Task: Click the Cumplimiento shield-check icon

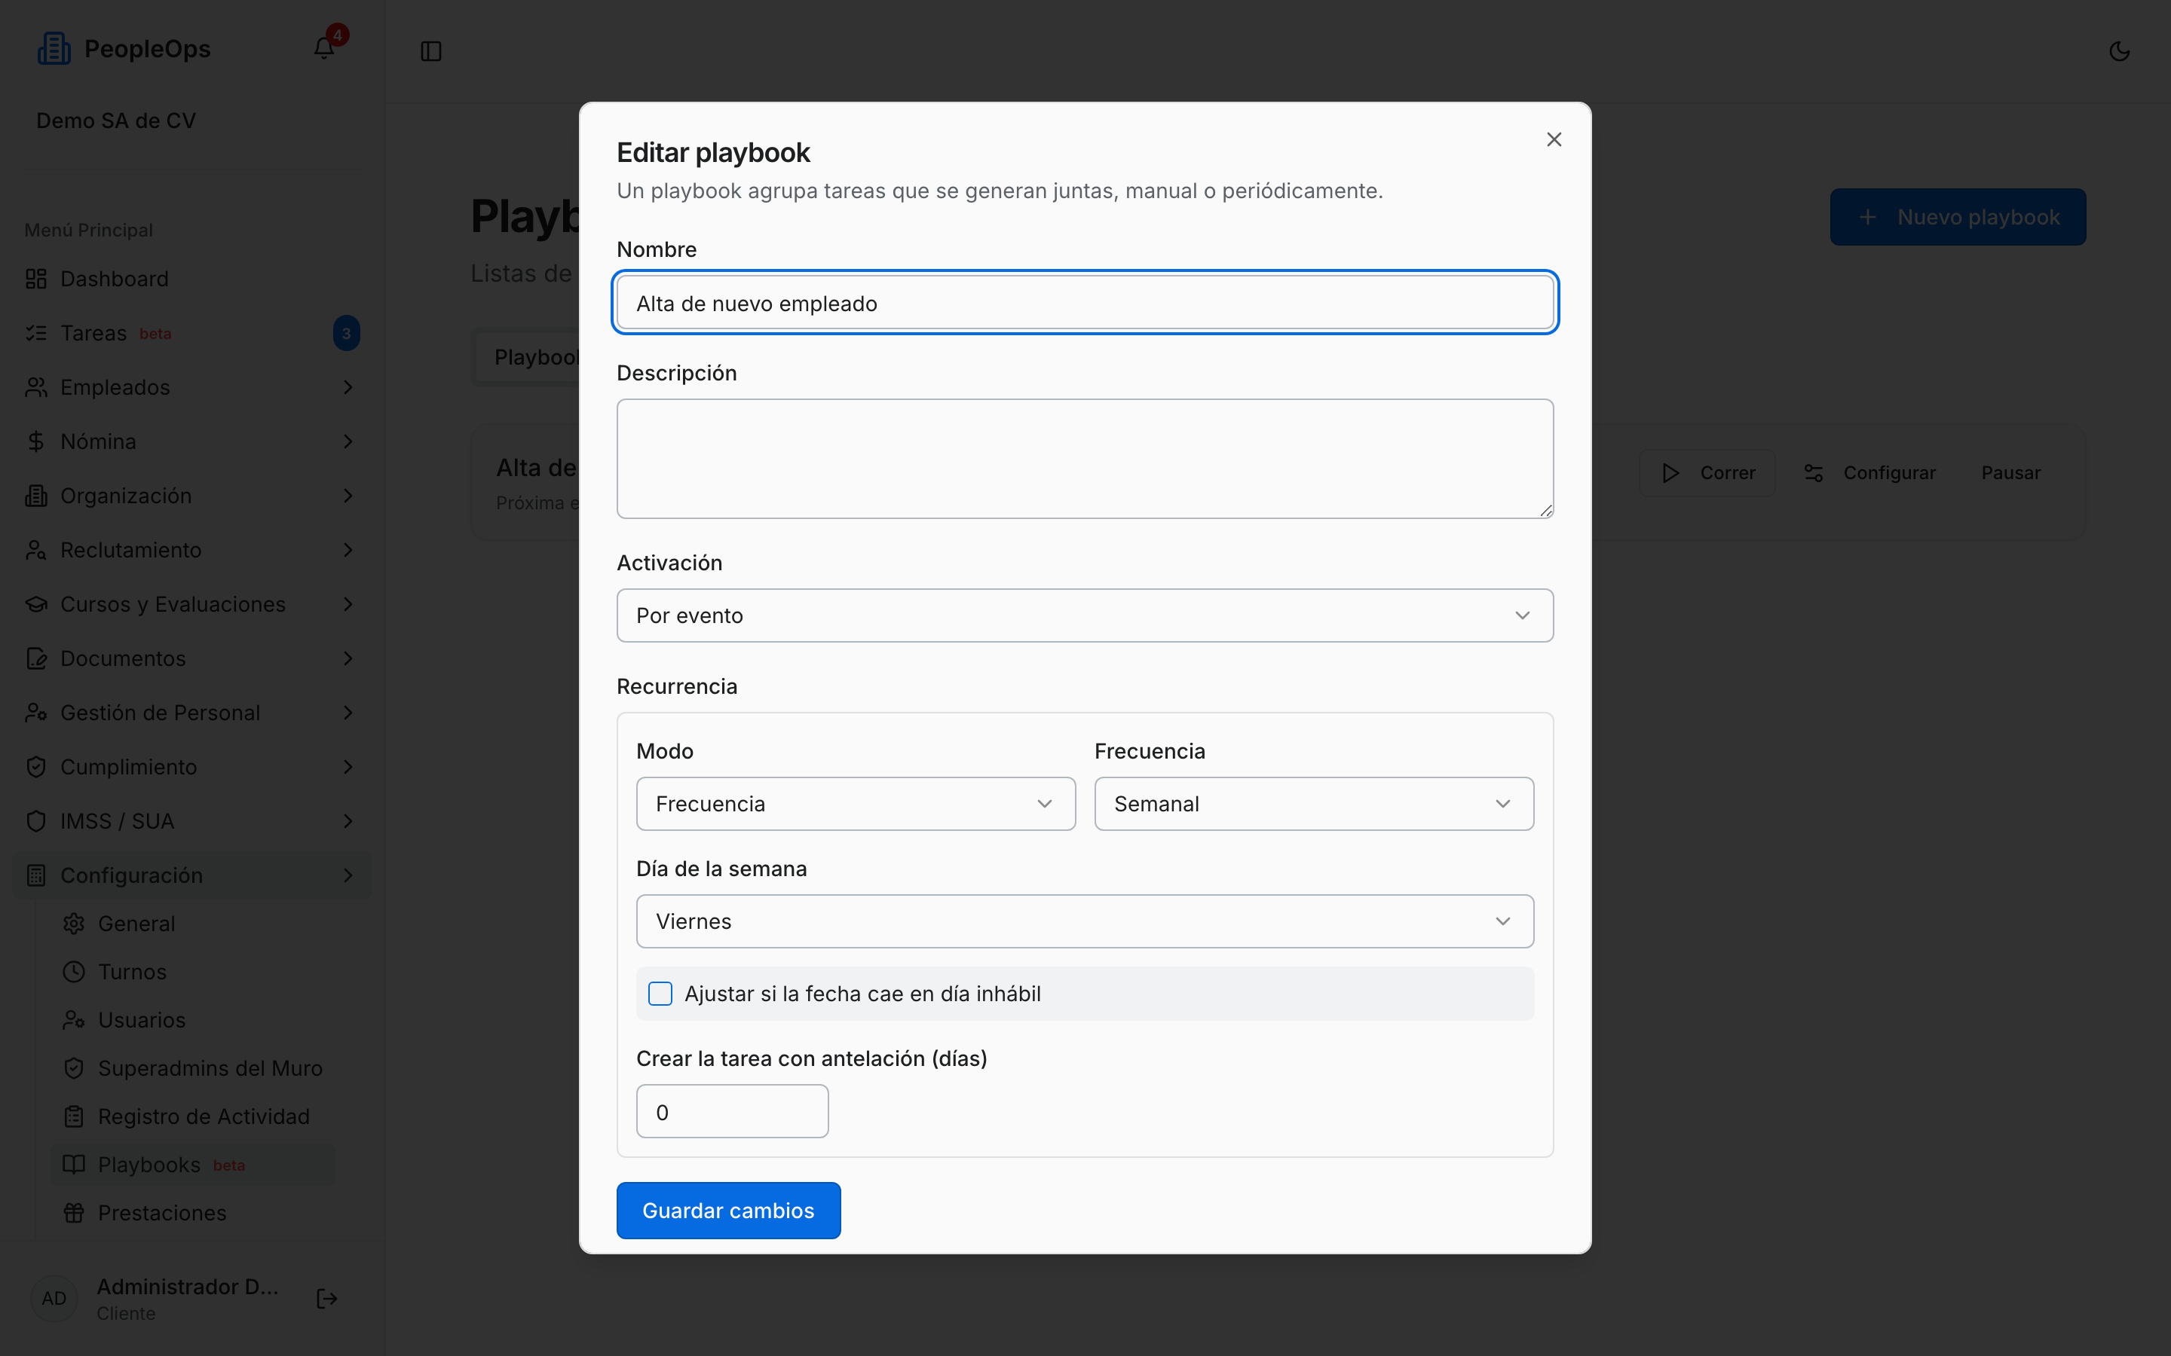Action: (x=36, y=767)
